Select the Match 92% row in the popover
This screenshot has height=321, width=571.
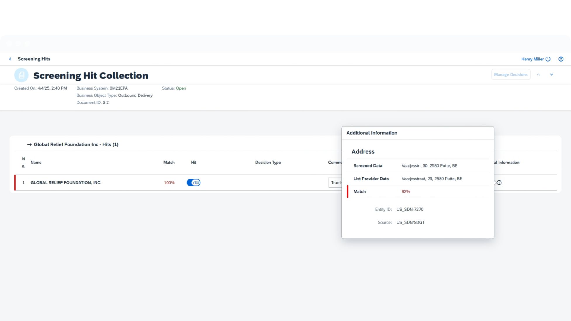418,192
